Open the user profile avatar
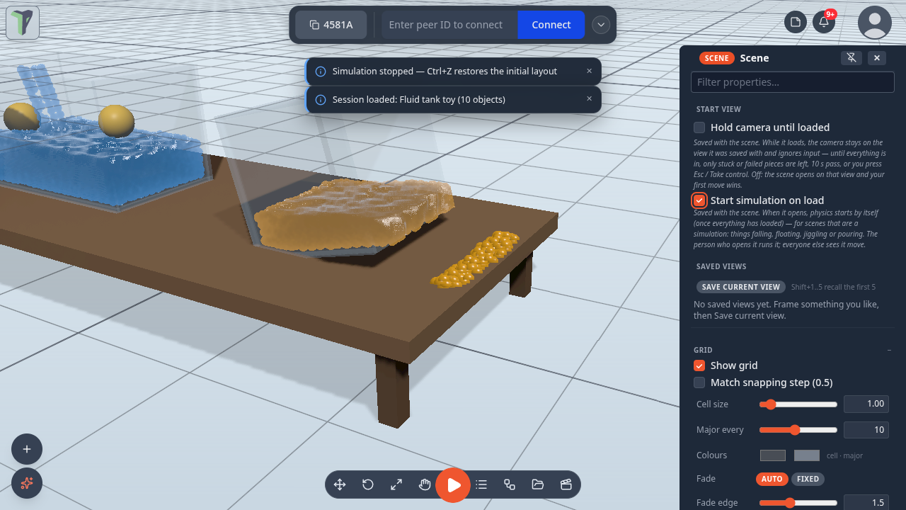Viewport: 906px width, 510px height. click(875, 23)
